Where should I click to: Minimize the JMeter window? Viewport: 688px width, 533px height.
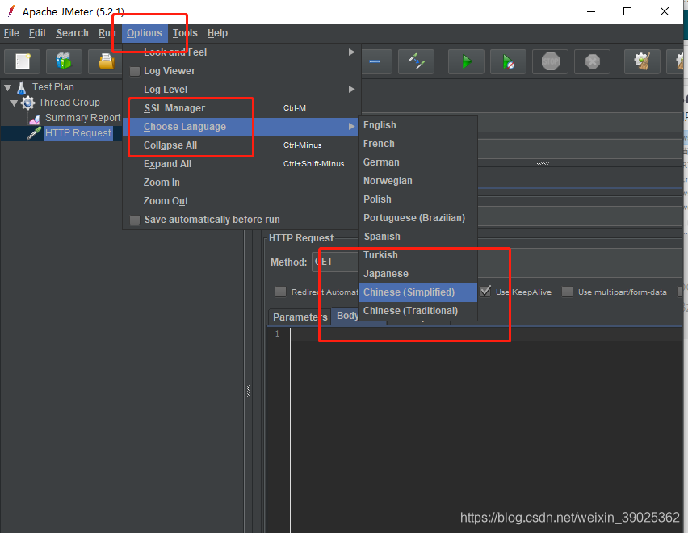click(x=591, y=11)
